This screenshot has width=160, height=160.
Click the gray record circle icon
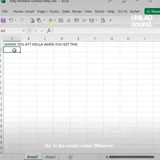click(69, 20)
